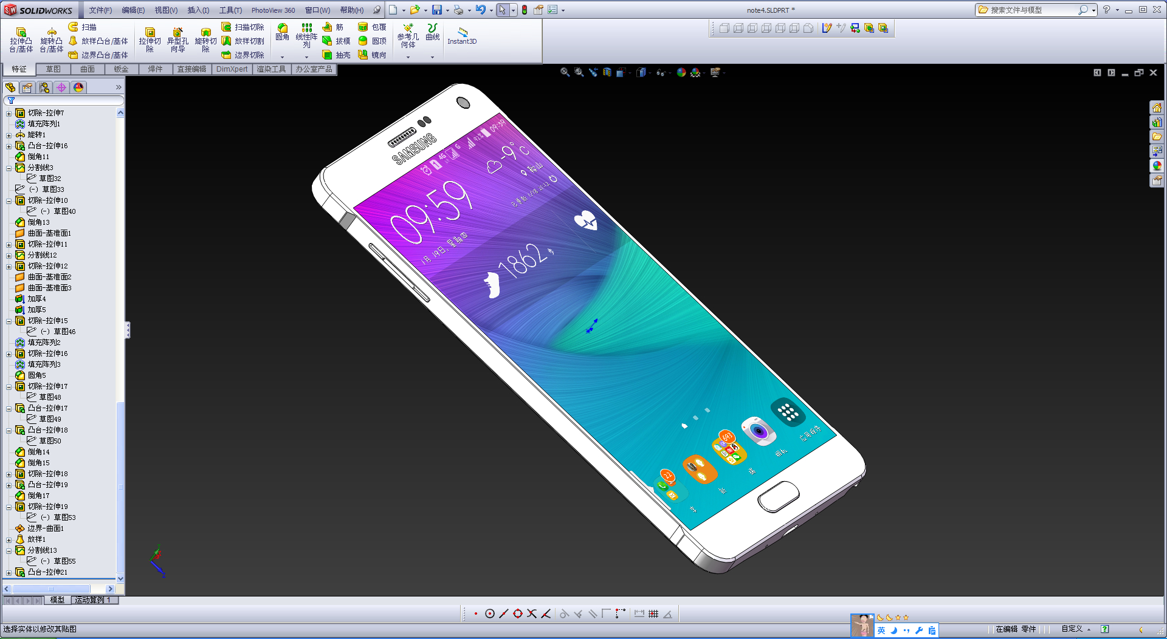1167x639 pixels.
Task: Click the zoom to fit magnifier icon
Action: pyautogui.click(x=565, y=72)
